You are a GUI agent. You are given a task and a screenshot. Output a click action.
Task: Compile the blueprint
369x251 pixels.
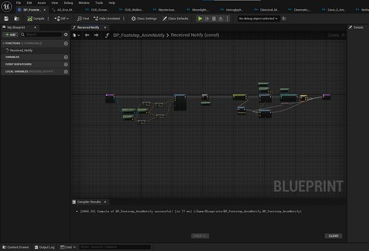click(x=36, y=18)
